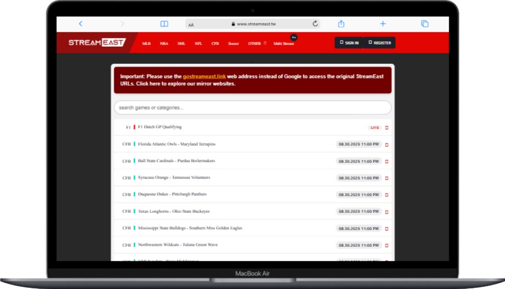This screenshot has height=289, width=505.
Task: Click red icon on Mississippi State Bulldogs row
Action: tap(387, 229)
